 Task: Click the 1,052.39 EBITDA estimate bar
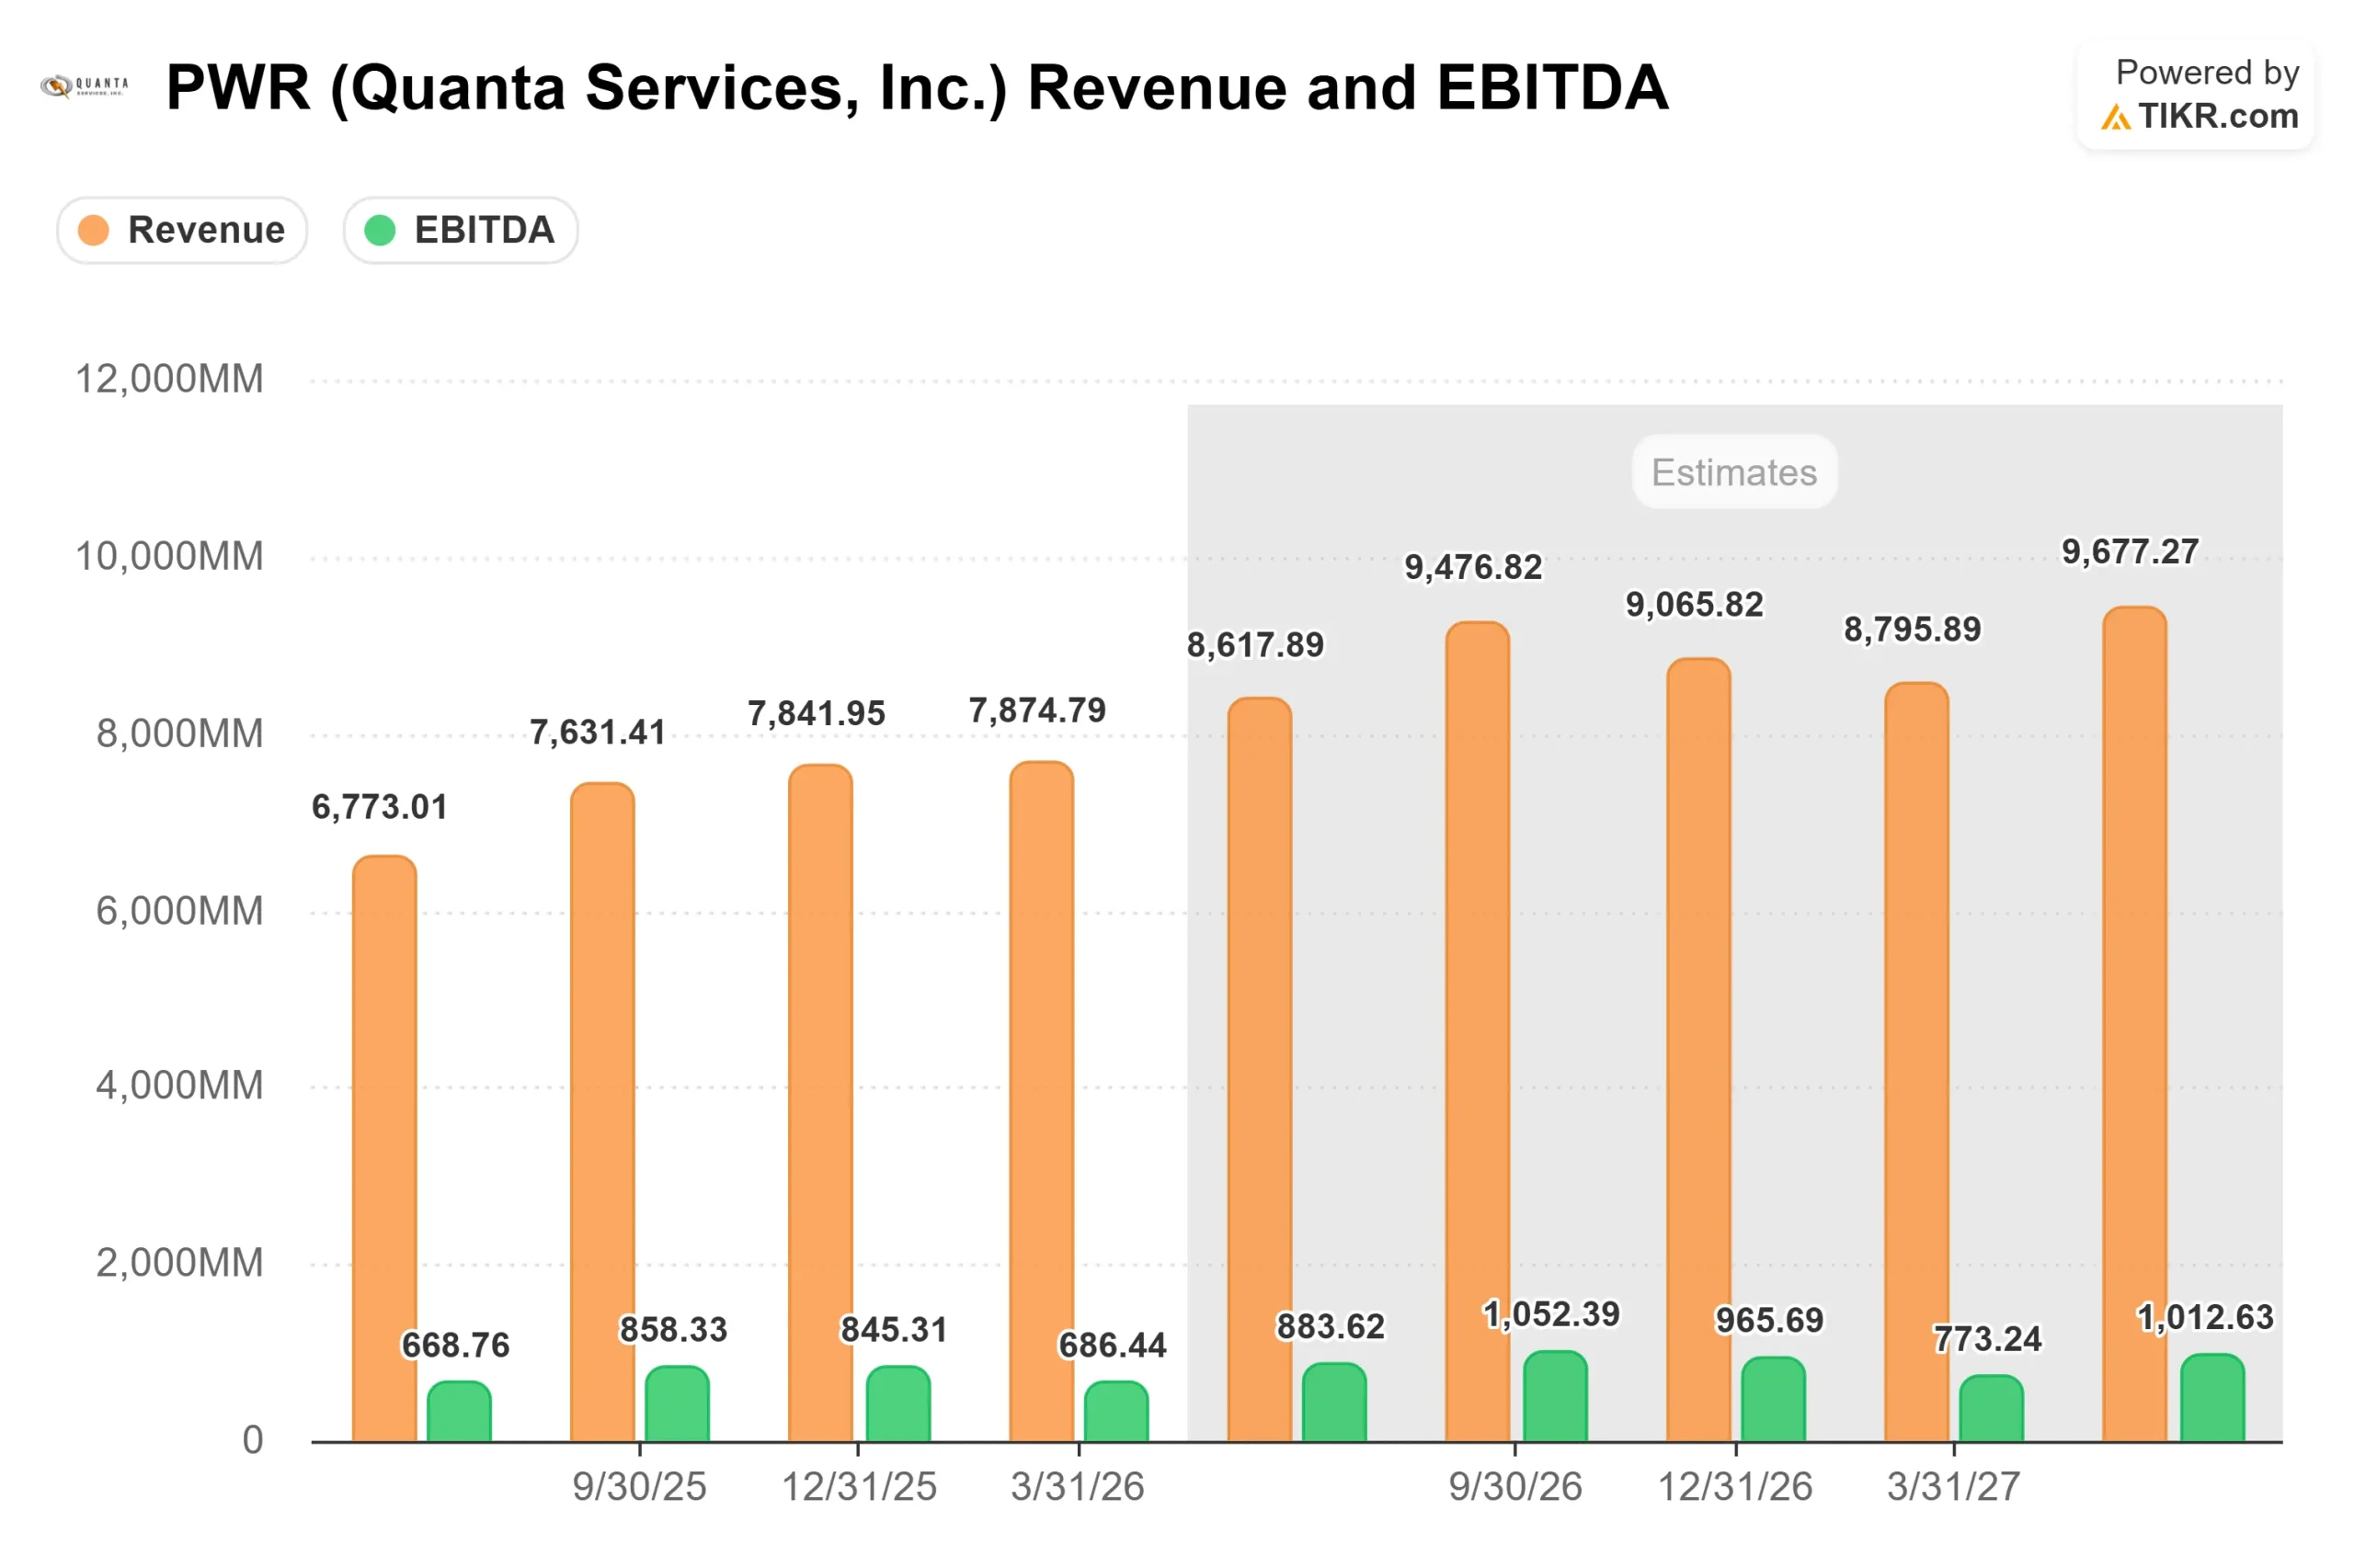click(1556, 1396)
